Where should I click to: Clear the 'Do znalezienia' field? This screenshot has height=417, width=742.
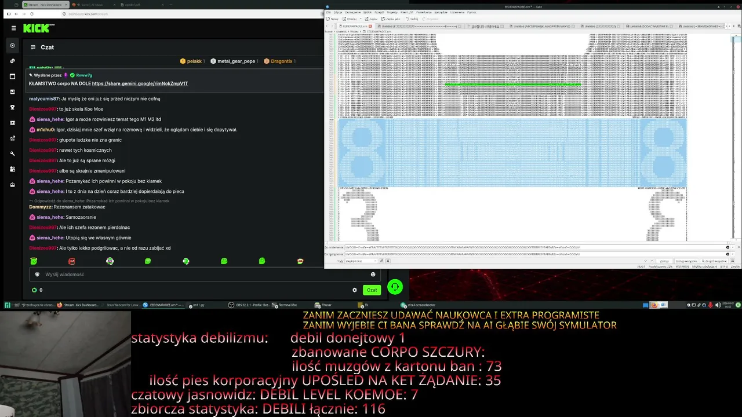click(728, 247)
